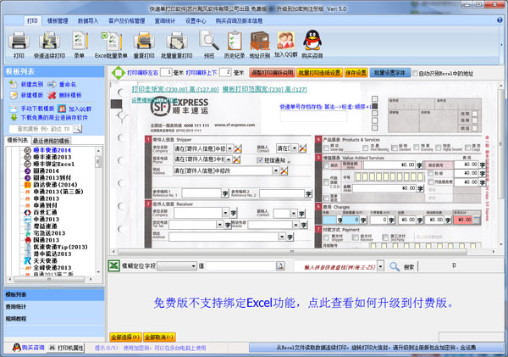508x357 pixels.
Task: Click 加入QQ群 in the template panel
Action: pos(75,109)
